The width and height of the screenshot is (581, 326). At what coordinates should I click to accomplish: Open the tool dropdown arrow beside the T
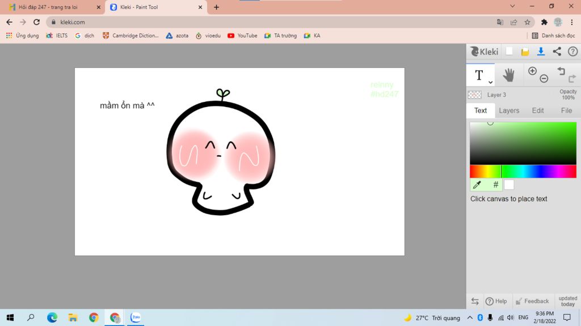490,83
